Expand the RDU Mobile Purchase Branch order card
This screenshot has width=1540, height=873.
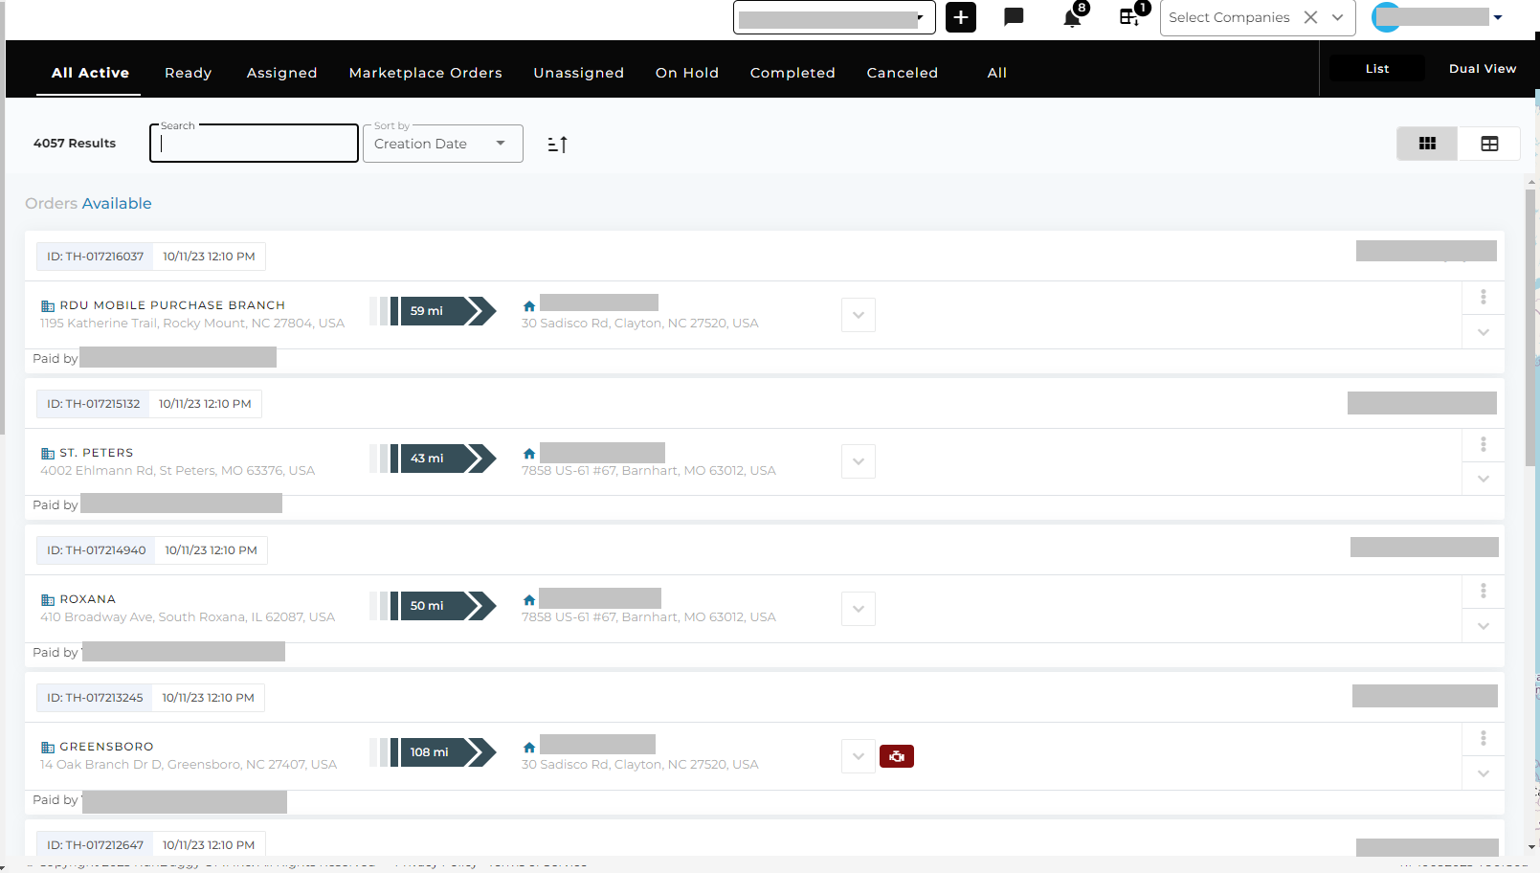coord(1484,332)
